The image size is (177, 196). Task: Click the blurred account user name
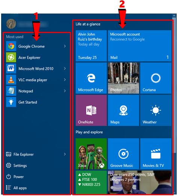[x=33, y=24]
